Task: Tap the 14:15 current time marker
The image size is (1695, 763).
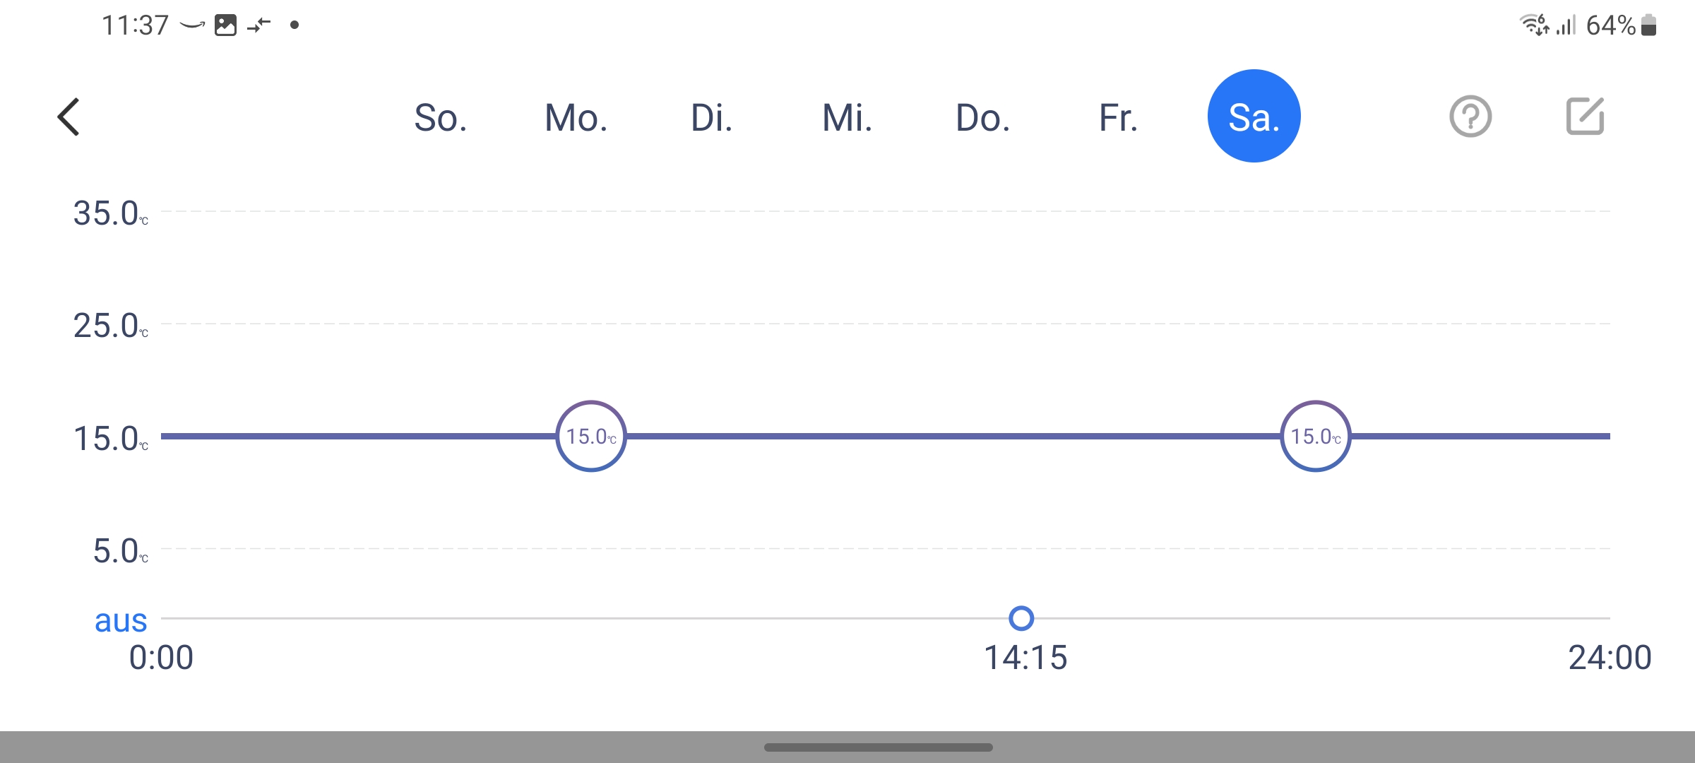Action: pos(1021,618)
